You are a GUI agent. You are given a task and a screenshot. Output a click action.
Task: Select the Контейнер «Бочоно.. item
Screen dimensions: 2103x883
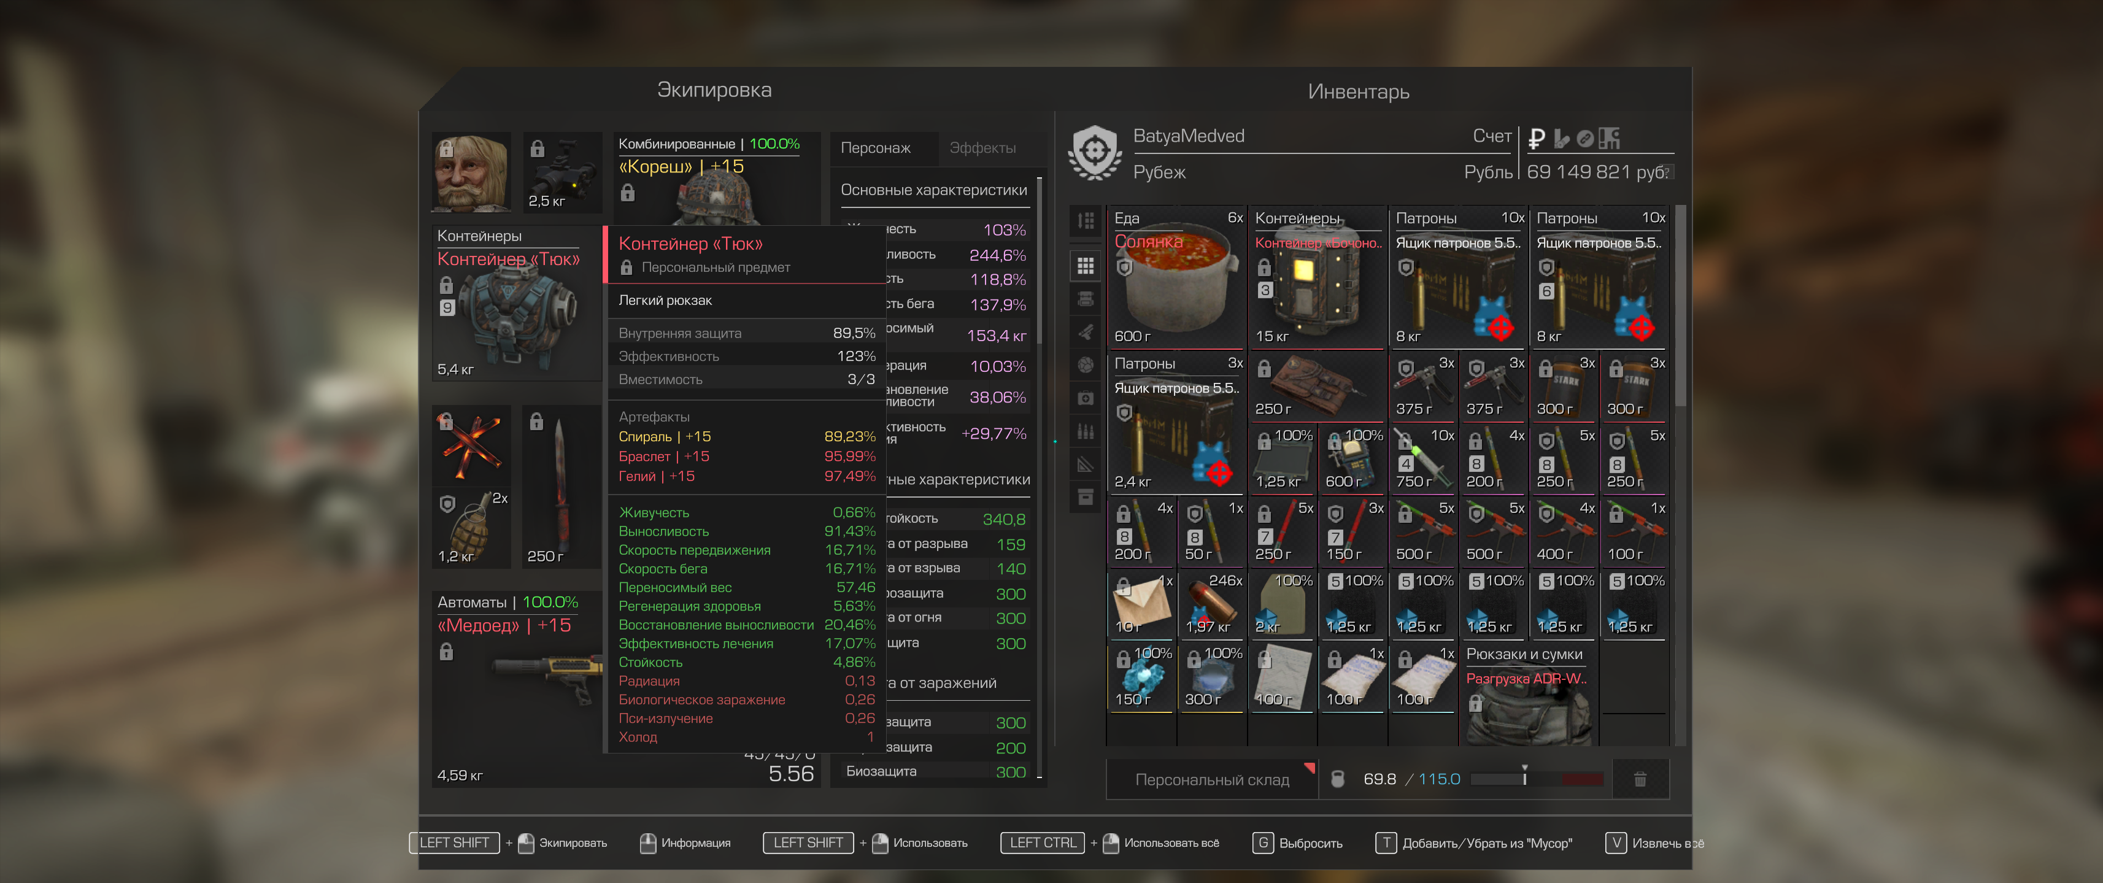(x=1318, y=277)
